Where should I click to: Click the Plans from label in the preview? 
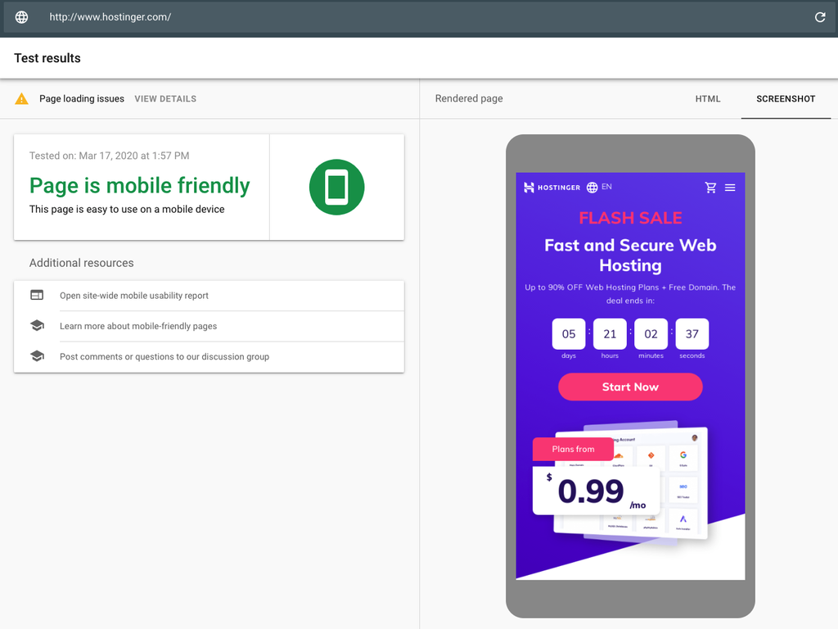click(573, 450)
